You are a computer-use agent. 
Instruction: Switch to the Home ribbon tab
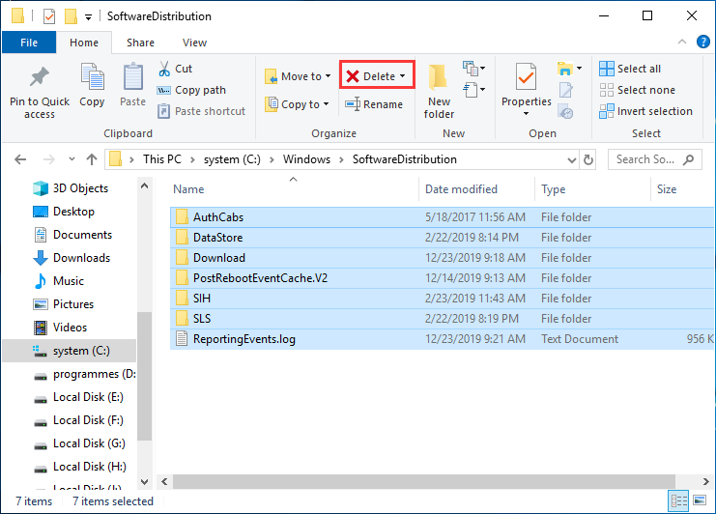click(84, 43)
